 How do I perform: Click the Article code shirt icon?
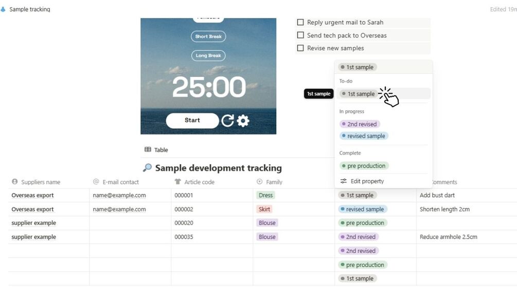point(178,182)
